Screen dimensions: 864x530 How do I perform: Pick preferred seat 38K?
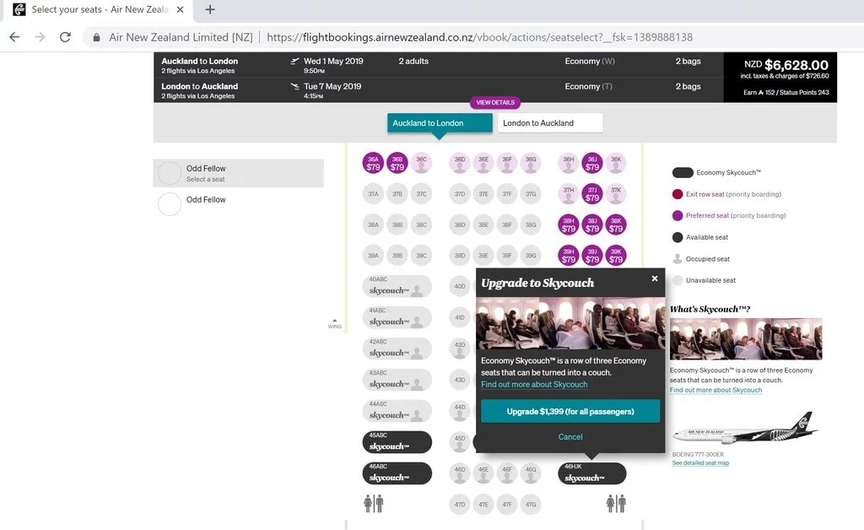click(x=616, y=224)
